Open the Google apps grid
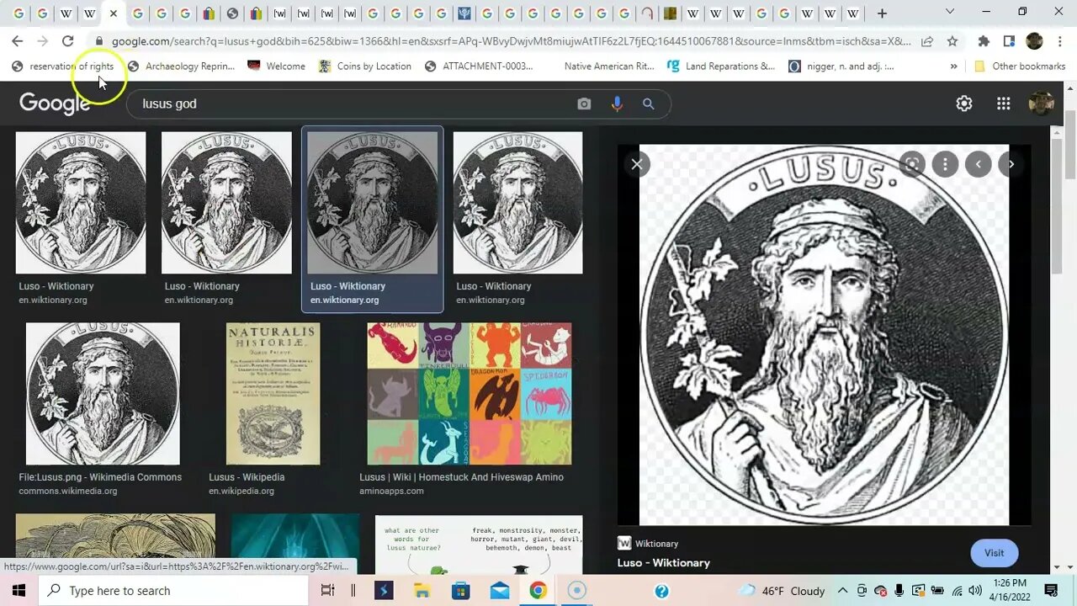 1003,104
